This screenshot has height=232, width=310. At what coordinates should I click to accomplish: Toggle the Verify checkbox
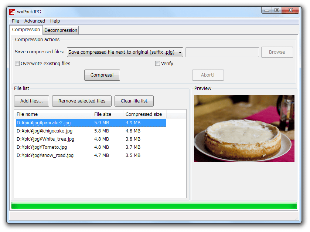click(157, 64)
